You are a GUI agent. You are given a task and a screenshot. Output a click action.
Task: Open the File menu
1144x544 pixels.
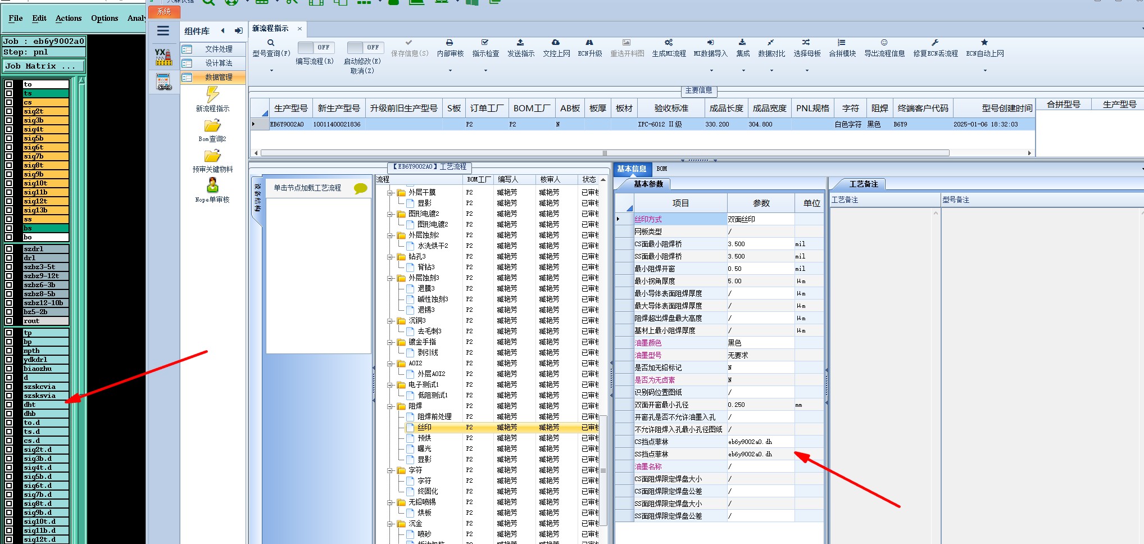coord(16,18)
